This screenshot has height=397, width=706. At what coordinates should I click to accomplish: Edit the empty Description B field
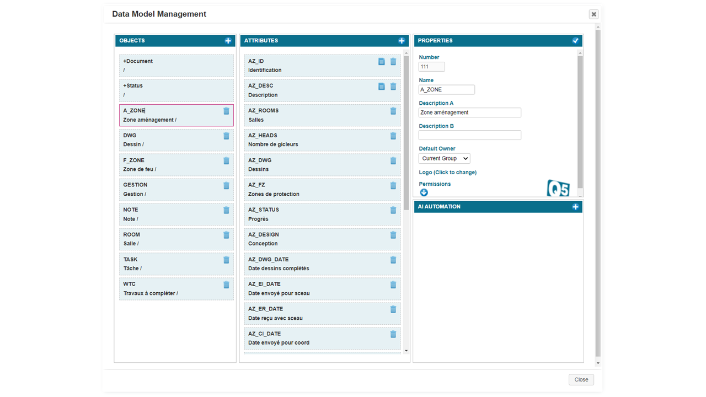coord(470,135)
